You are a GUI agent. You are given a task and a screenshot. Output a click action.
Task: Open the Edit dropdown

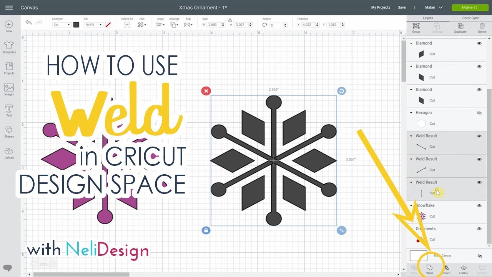[142, 25]
